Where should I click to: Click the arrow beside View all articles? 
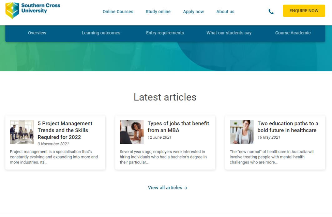click(186, 188)
